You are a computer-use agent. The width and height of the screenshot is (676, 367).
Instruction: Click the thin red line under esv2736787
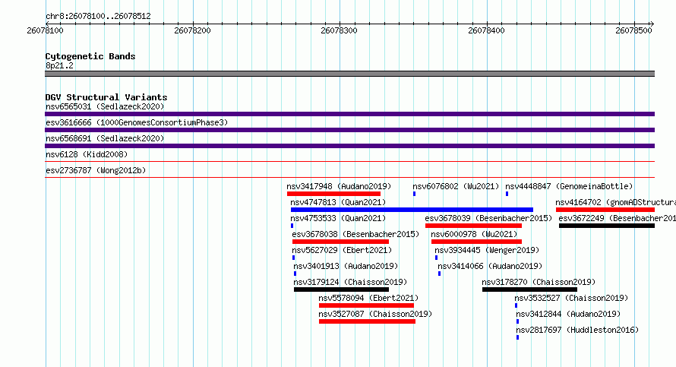pyautogui.click(x=349, y=177)
